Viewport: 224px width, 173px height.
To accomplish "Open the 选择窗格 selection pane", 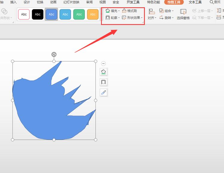I will click(183, 14).
